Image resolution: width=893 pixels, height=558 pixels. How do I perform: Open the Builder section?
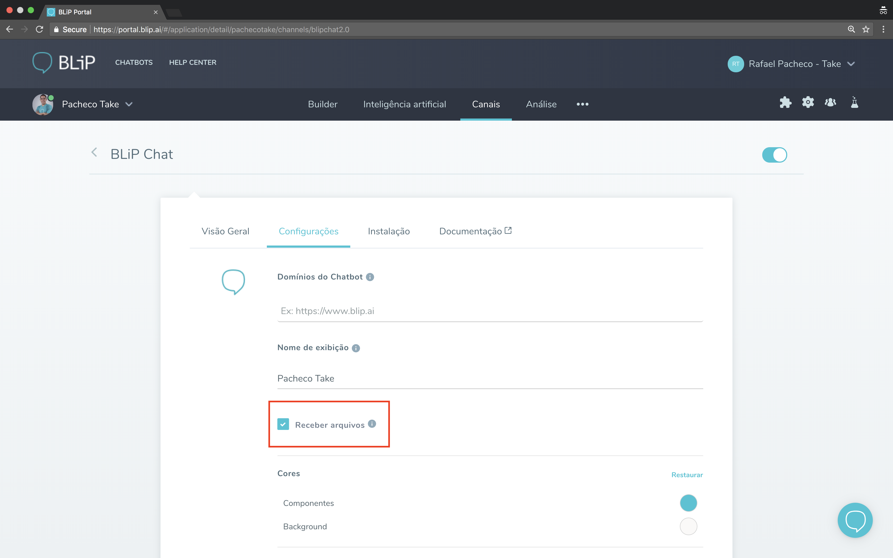(x=322, y=104)
